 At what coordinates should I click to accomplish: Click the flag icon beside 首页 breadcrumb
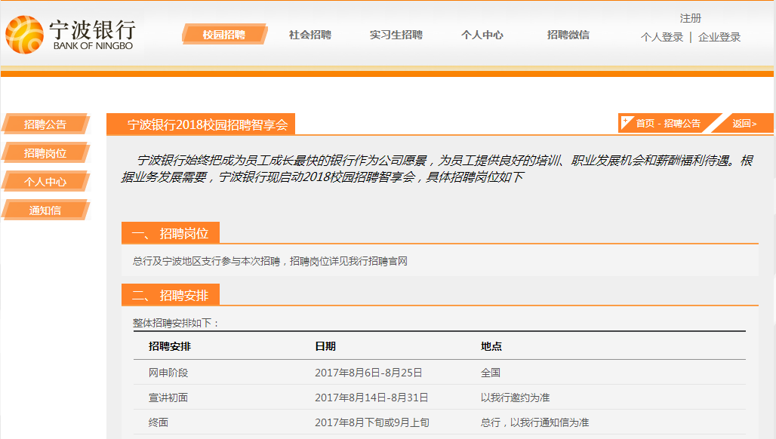(x=627, y=122)
